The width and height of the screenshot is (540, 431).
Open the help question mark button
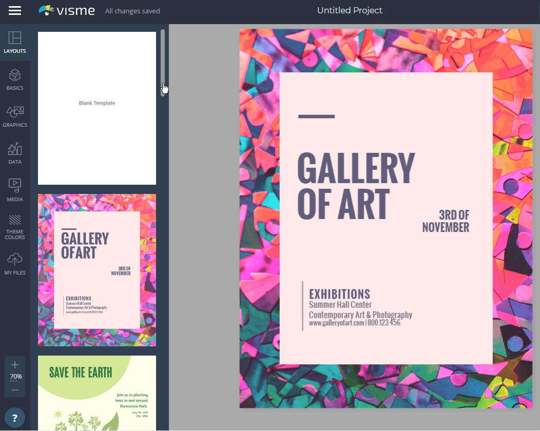click(x=15, y=418)
